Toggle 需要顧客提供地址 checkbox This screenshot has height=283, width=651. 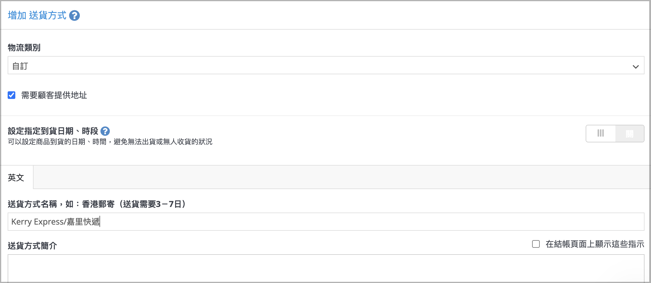pyautogui.click(x=11, y=95)
